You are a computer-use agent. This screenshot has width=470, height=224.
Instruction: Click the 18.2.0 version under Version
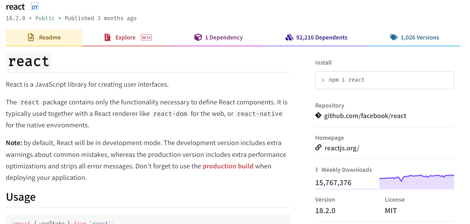(325, 211)
